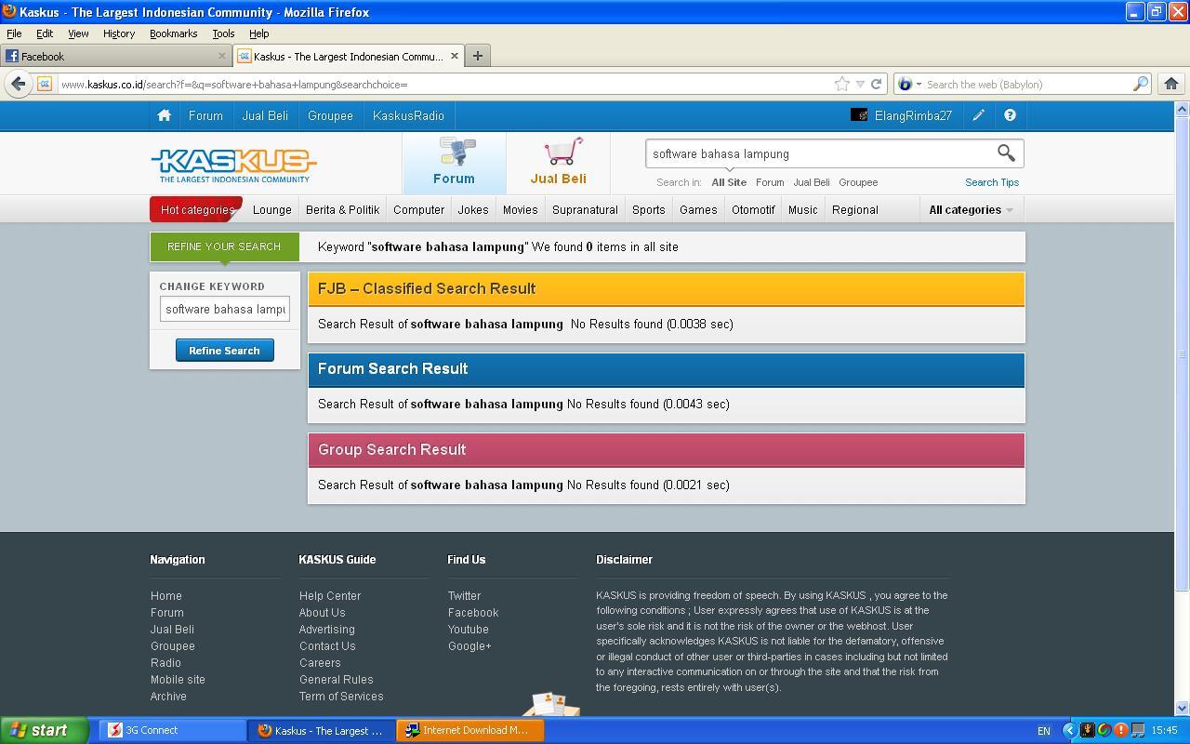Click the red alert icon in the system tray
The image size is (1190, 744).
tap(1120, 730)
